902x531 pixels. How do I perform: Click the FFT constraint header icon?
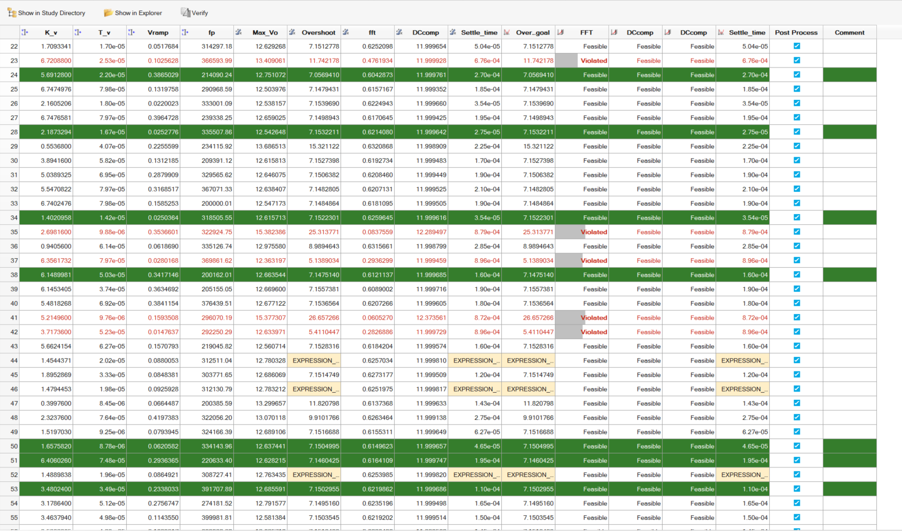pos(560,32)
